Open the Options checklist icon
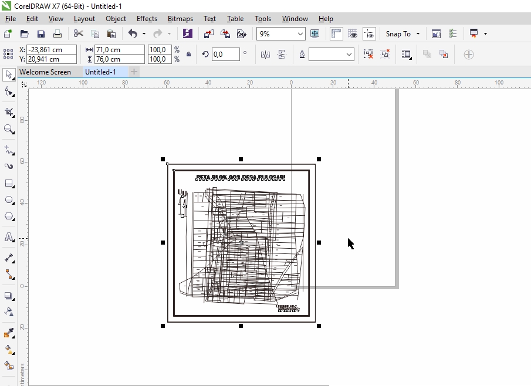Viewport: 531px width, 386px height. point(453,33)
